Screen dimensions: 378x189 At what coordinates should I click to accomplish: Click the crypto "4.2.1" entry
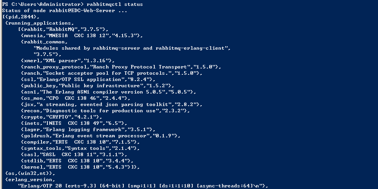[x=61, y=117]
